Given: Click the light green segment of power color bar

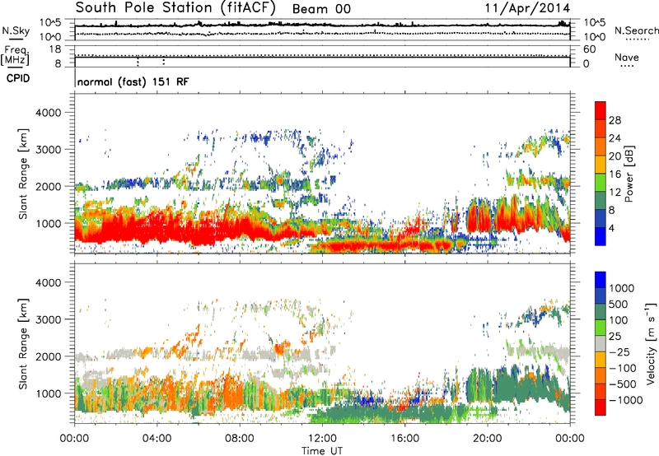Looking at the screenshot, I should [x=601, y=183].
